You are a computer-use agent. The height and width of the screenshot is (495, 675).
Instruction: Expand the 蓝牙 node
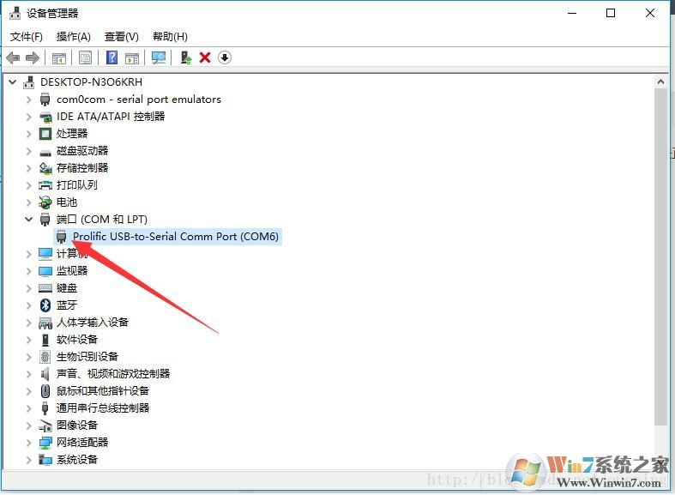[x=29, y=305]
